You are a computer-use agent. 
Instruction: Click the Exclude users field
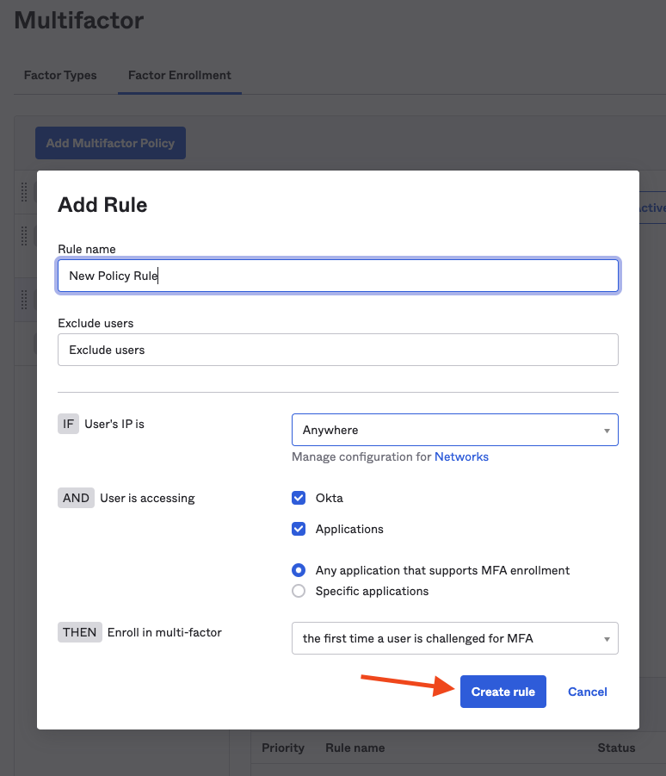337,350
